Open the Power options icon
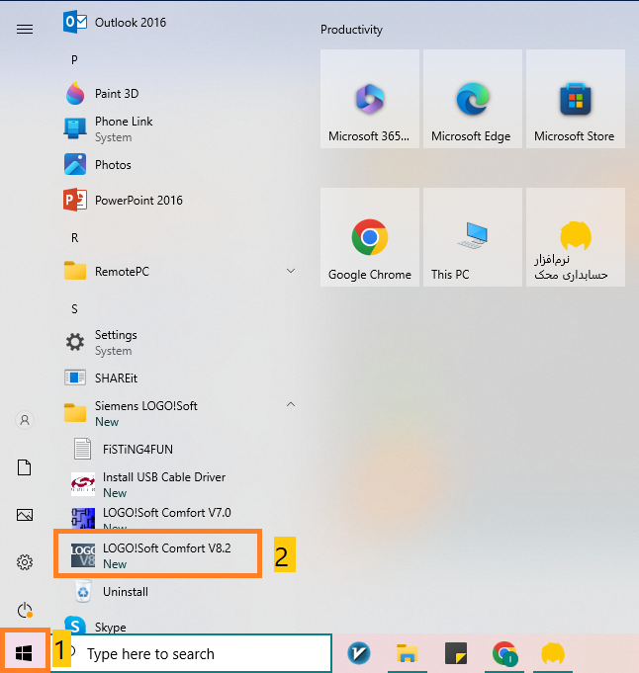The image size is (639, 673). (x=25, y=610)
